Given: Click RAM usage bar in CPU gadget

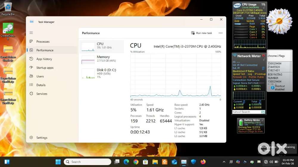Looking at the screenshot, I should coord(241,24).
